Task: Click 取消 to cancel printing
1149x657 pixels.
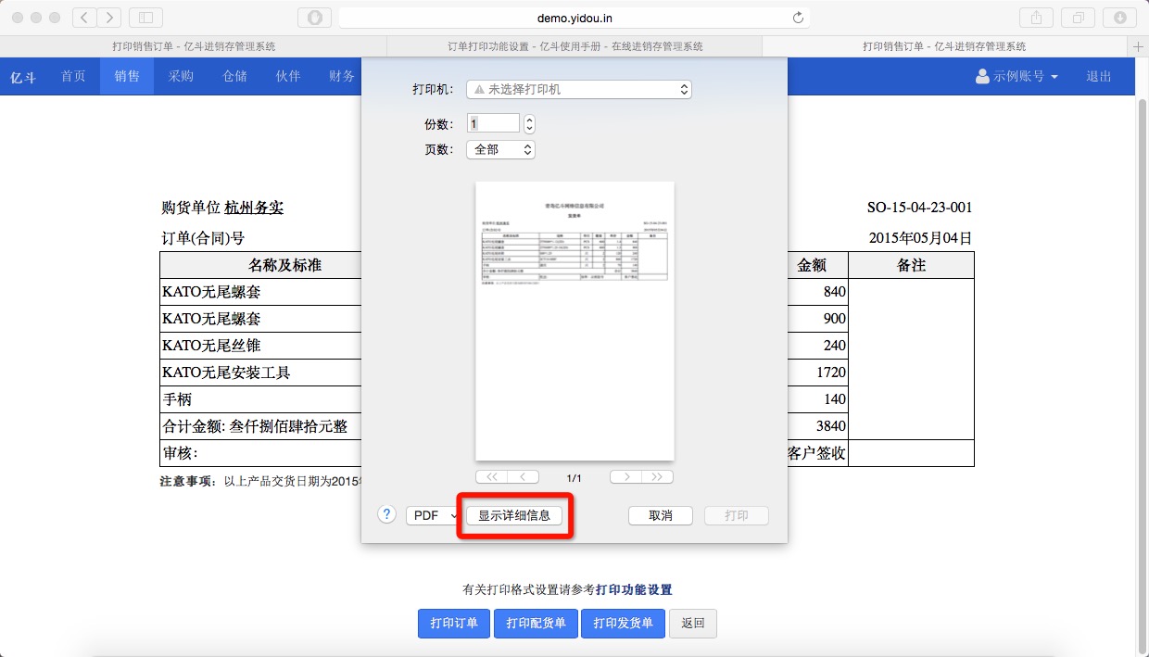Action: pos(661,515)
